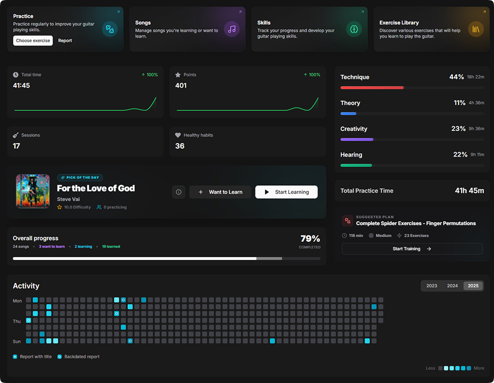Click the Start Learning button

[286, 192]
